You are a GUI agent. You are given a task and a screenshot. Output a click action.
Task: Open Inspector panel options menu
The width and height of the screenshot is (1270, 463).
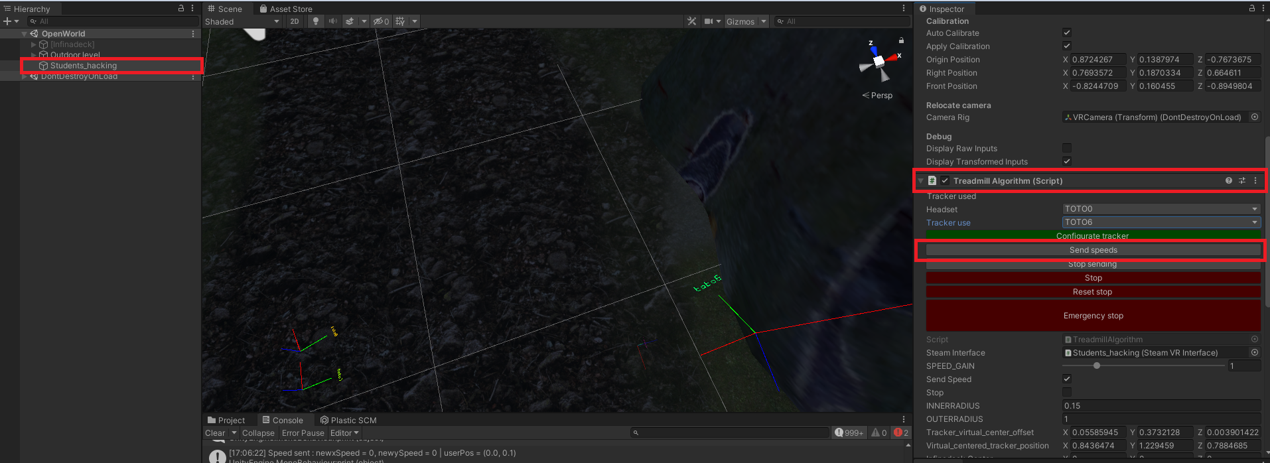coord(1263,9)
